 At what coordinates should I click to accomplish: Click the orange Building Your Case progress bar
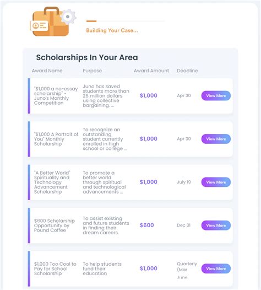click(126, 22)
